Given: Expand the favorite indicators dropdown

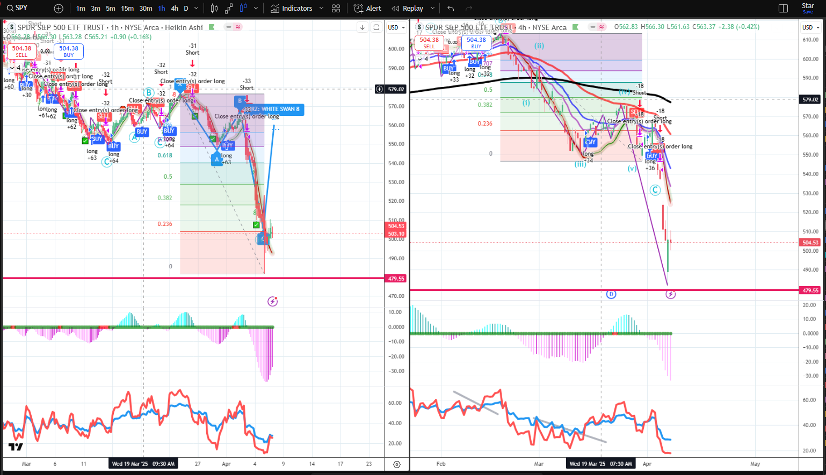Looking at the screenshot, I should [x=321, y=9].
